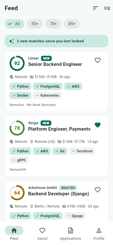Viewport: 113px width, 245px height.
Task: Select the All filter chip
Action: (x=14, y=24)
